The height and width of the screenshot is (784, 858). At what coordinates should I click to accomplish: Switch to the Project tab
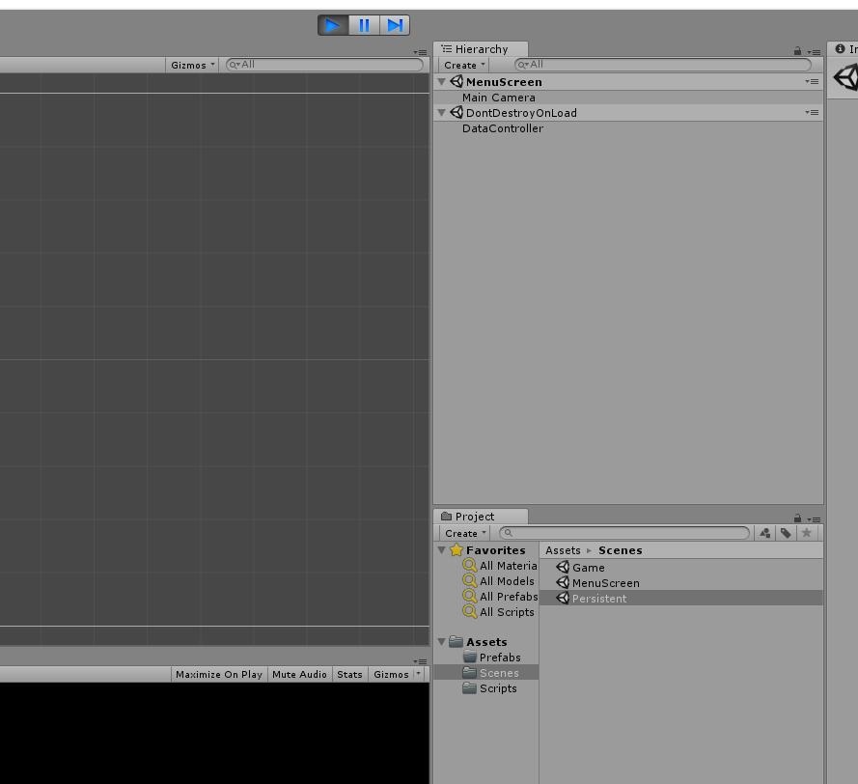point(481,517)
